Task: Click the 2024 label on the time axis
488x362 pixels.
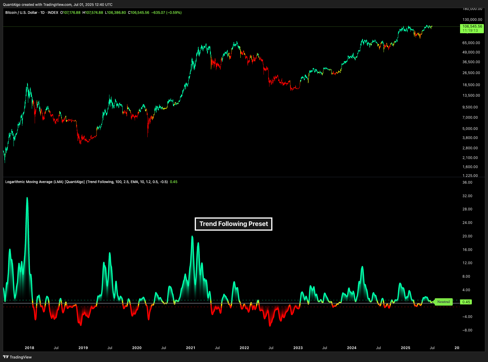Action: 352,348
